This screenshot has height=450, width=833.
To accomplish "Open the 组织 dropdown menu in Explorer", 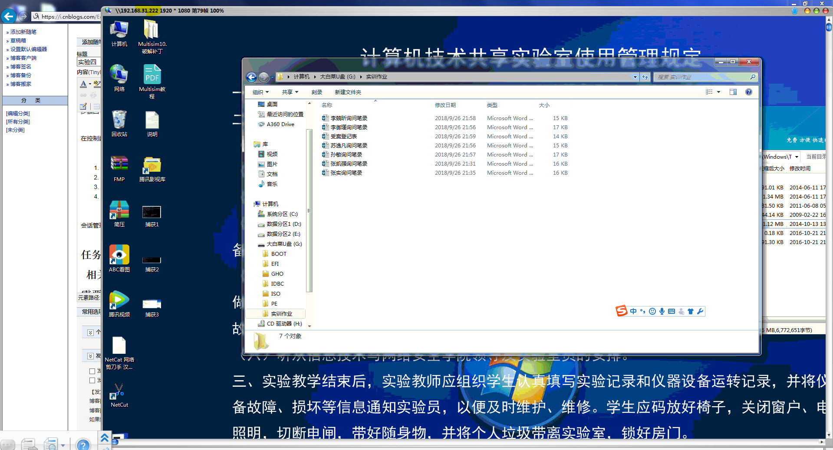I will point(260,92).
